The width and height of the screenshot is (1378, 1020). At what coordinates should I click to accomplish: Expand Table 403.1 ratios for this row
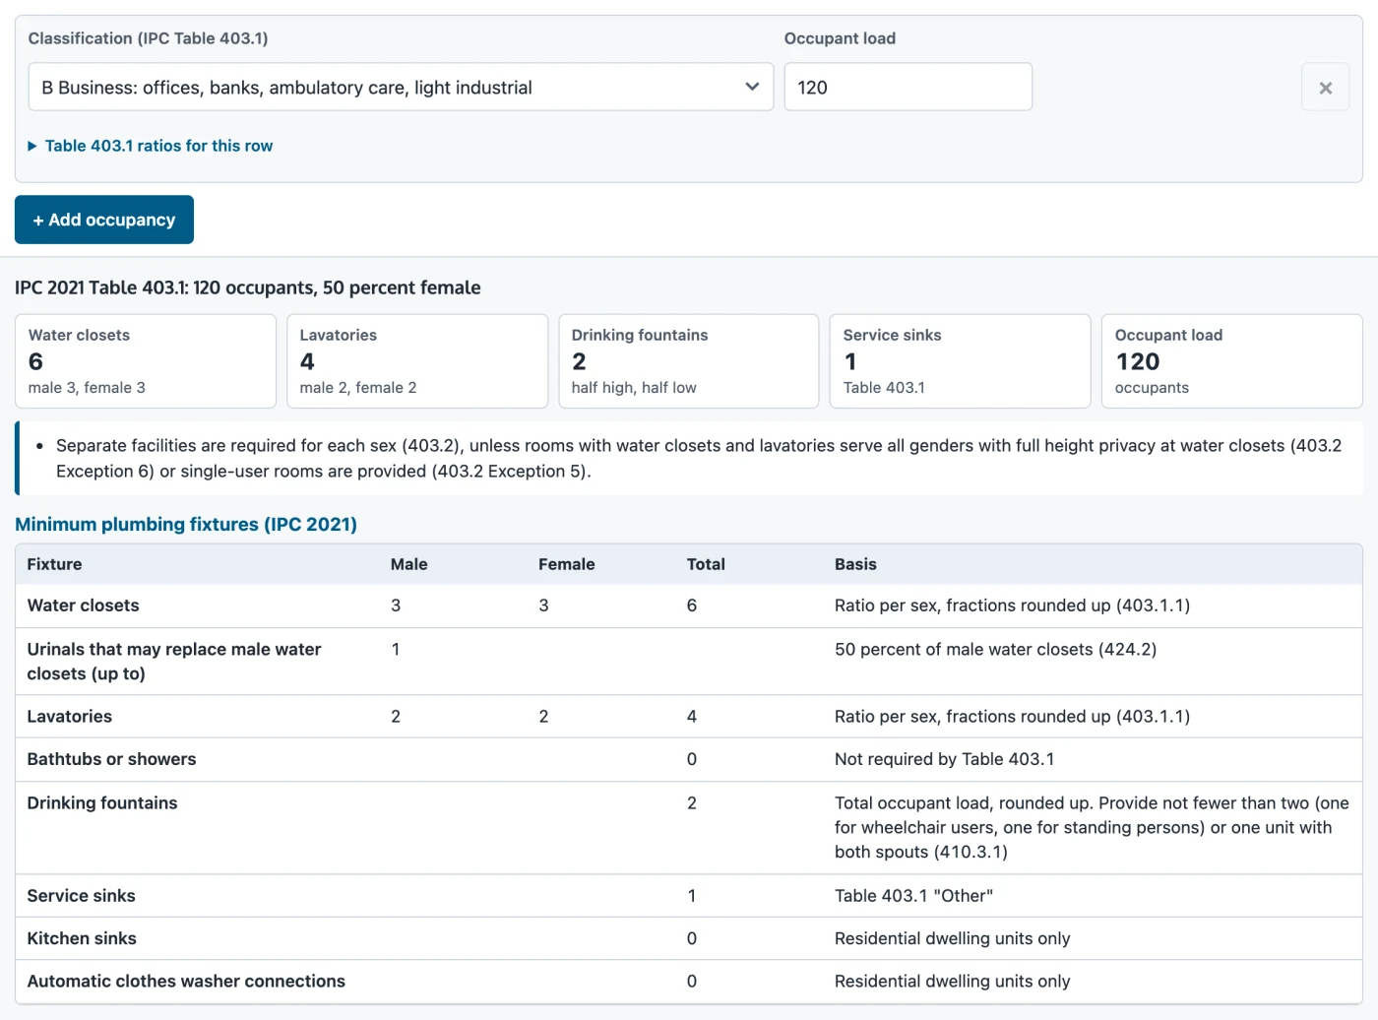click(x=151, y=146)
